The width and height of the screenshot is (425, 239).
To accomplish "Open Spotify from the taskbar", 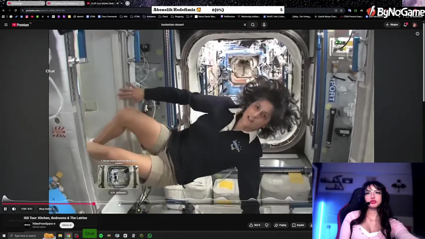I will [x=101, y=236].
